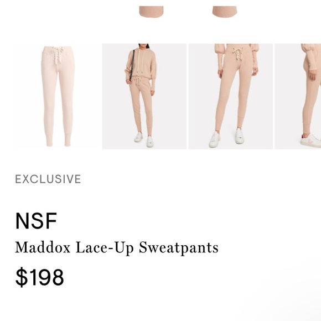Click the word Sweatpants in the title

179,248
